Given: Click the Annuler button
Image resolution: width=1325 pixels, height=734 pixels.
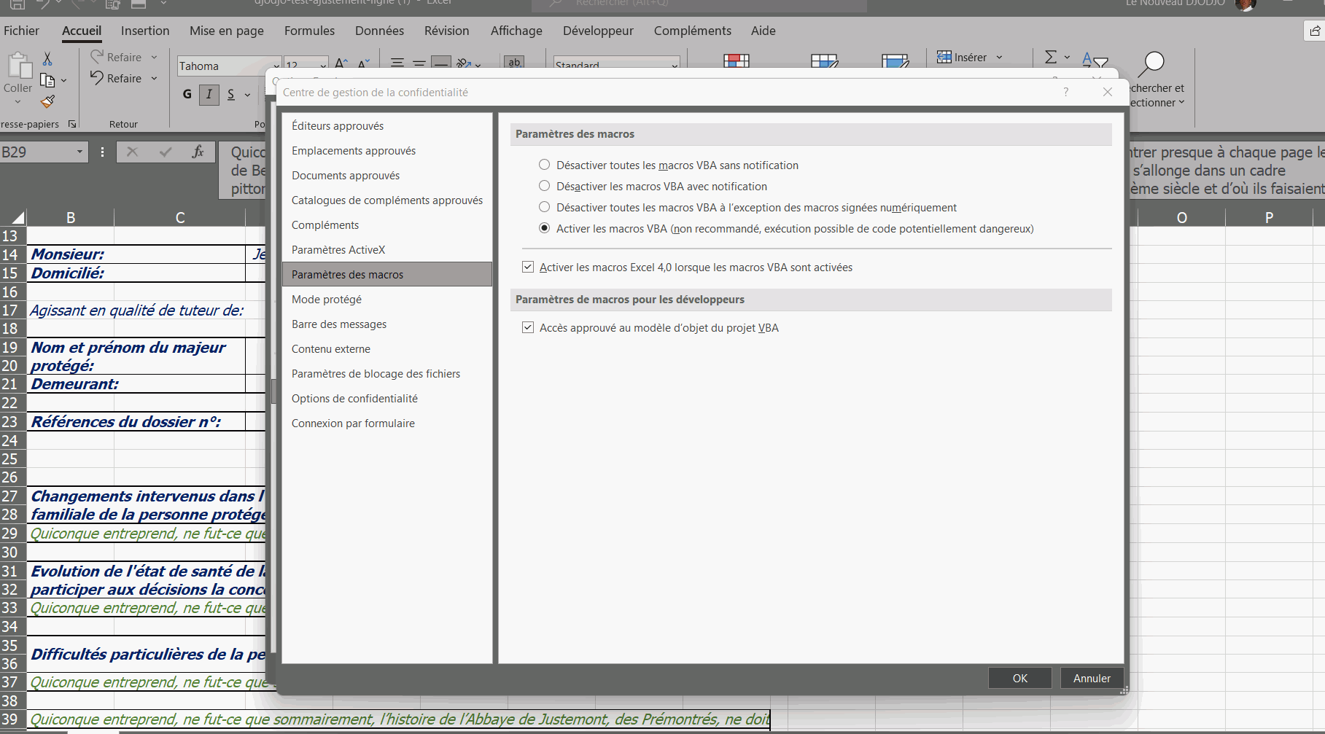Looking at the screenshot, I should 1092,678.
